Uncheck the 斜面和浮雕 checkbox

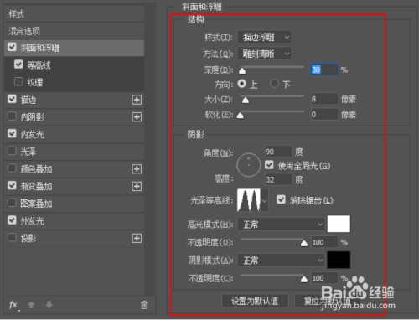[x=12, y=47]
